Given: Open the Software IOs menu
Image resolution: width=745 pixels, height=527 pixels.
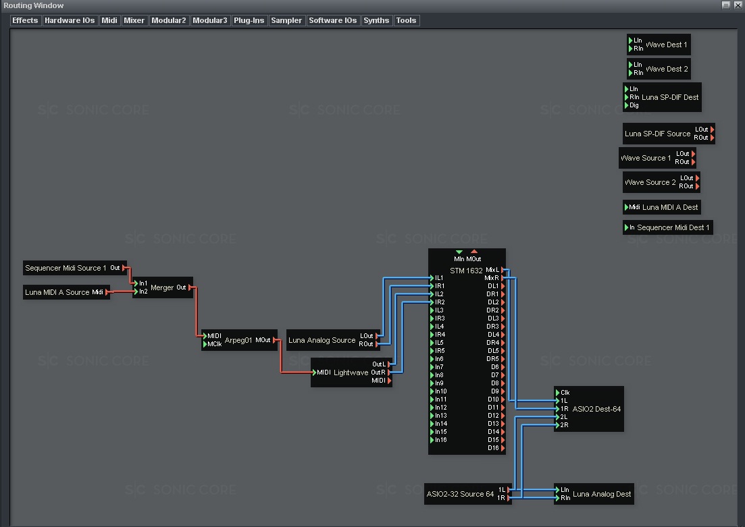Looking at the screenshot, I should 332,20.
